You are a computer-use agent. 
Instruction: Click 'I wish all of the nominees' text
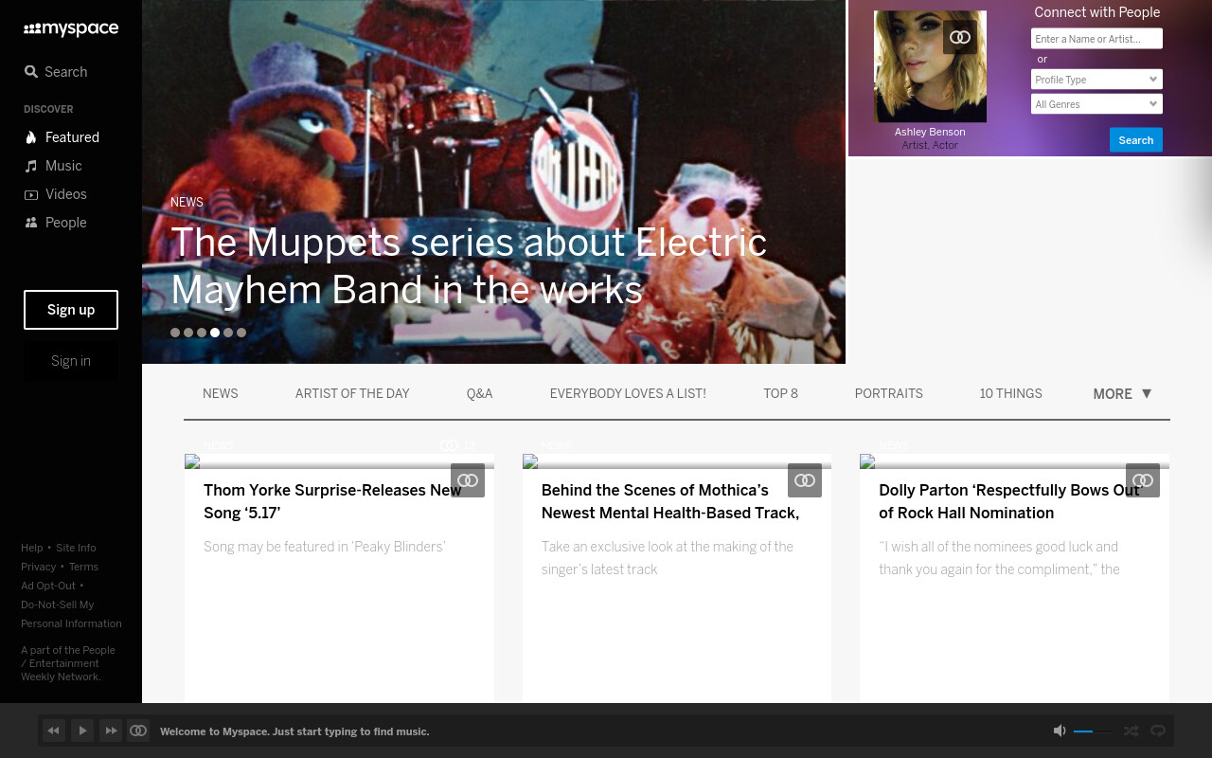pos(1000,558)
